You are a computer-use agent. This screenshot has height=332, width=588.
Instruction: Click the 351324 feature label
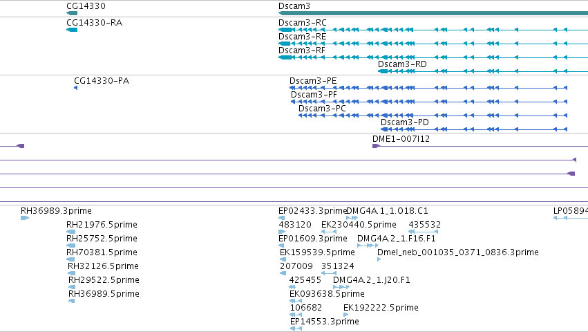[338, 266]
